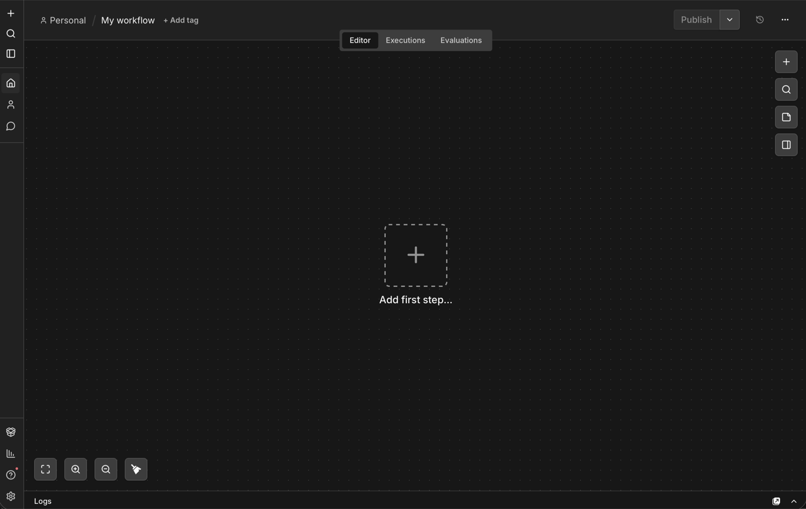Image resolution: width=806 pixels, height=509 pixels.
Task: Click the add node plus button on canvas right
Action: [786, 62]
